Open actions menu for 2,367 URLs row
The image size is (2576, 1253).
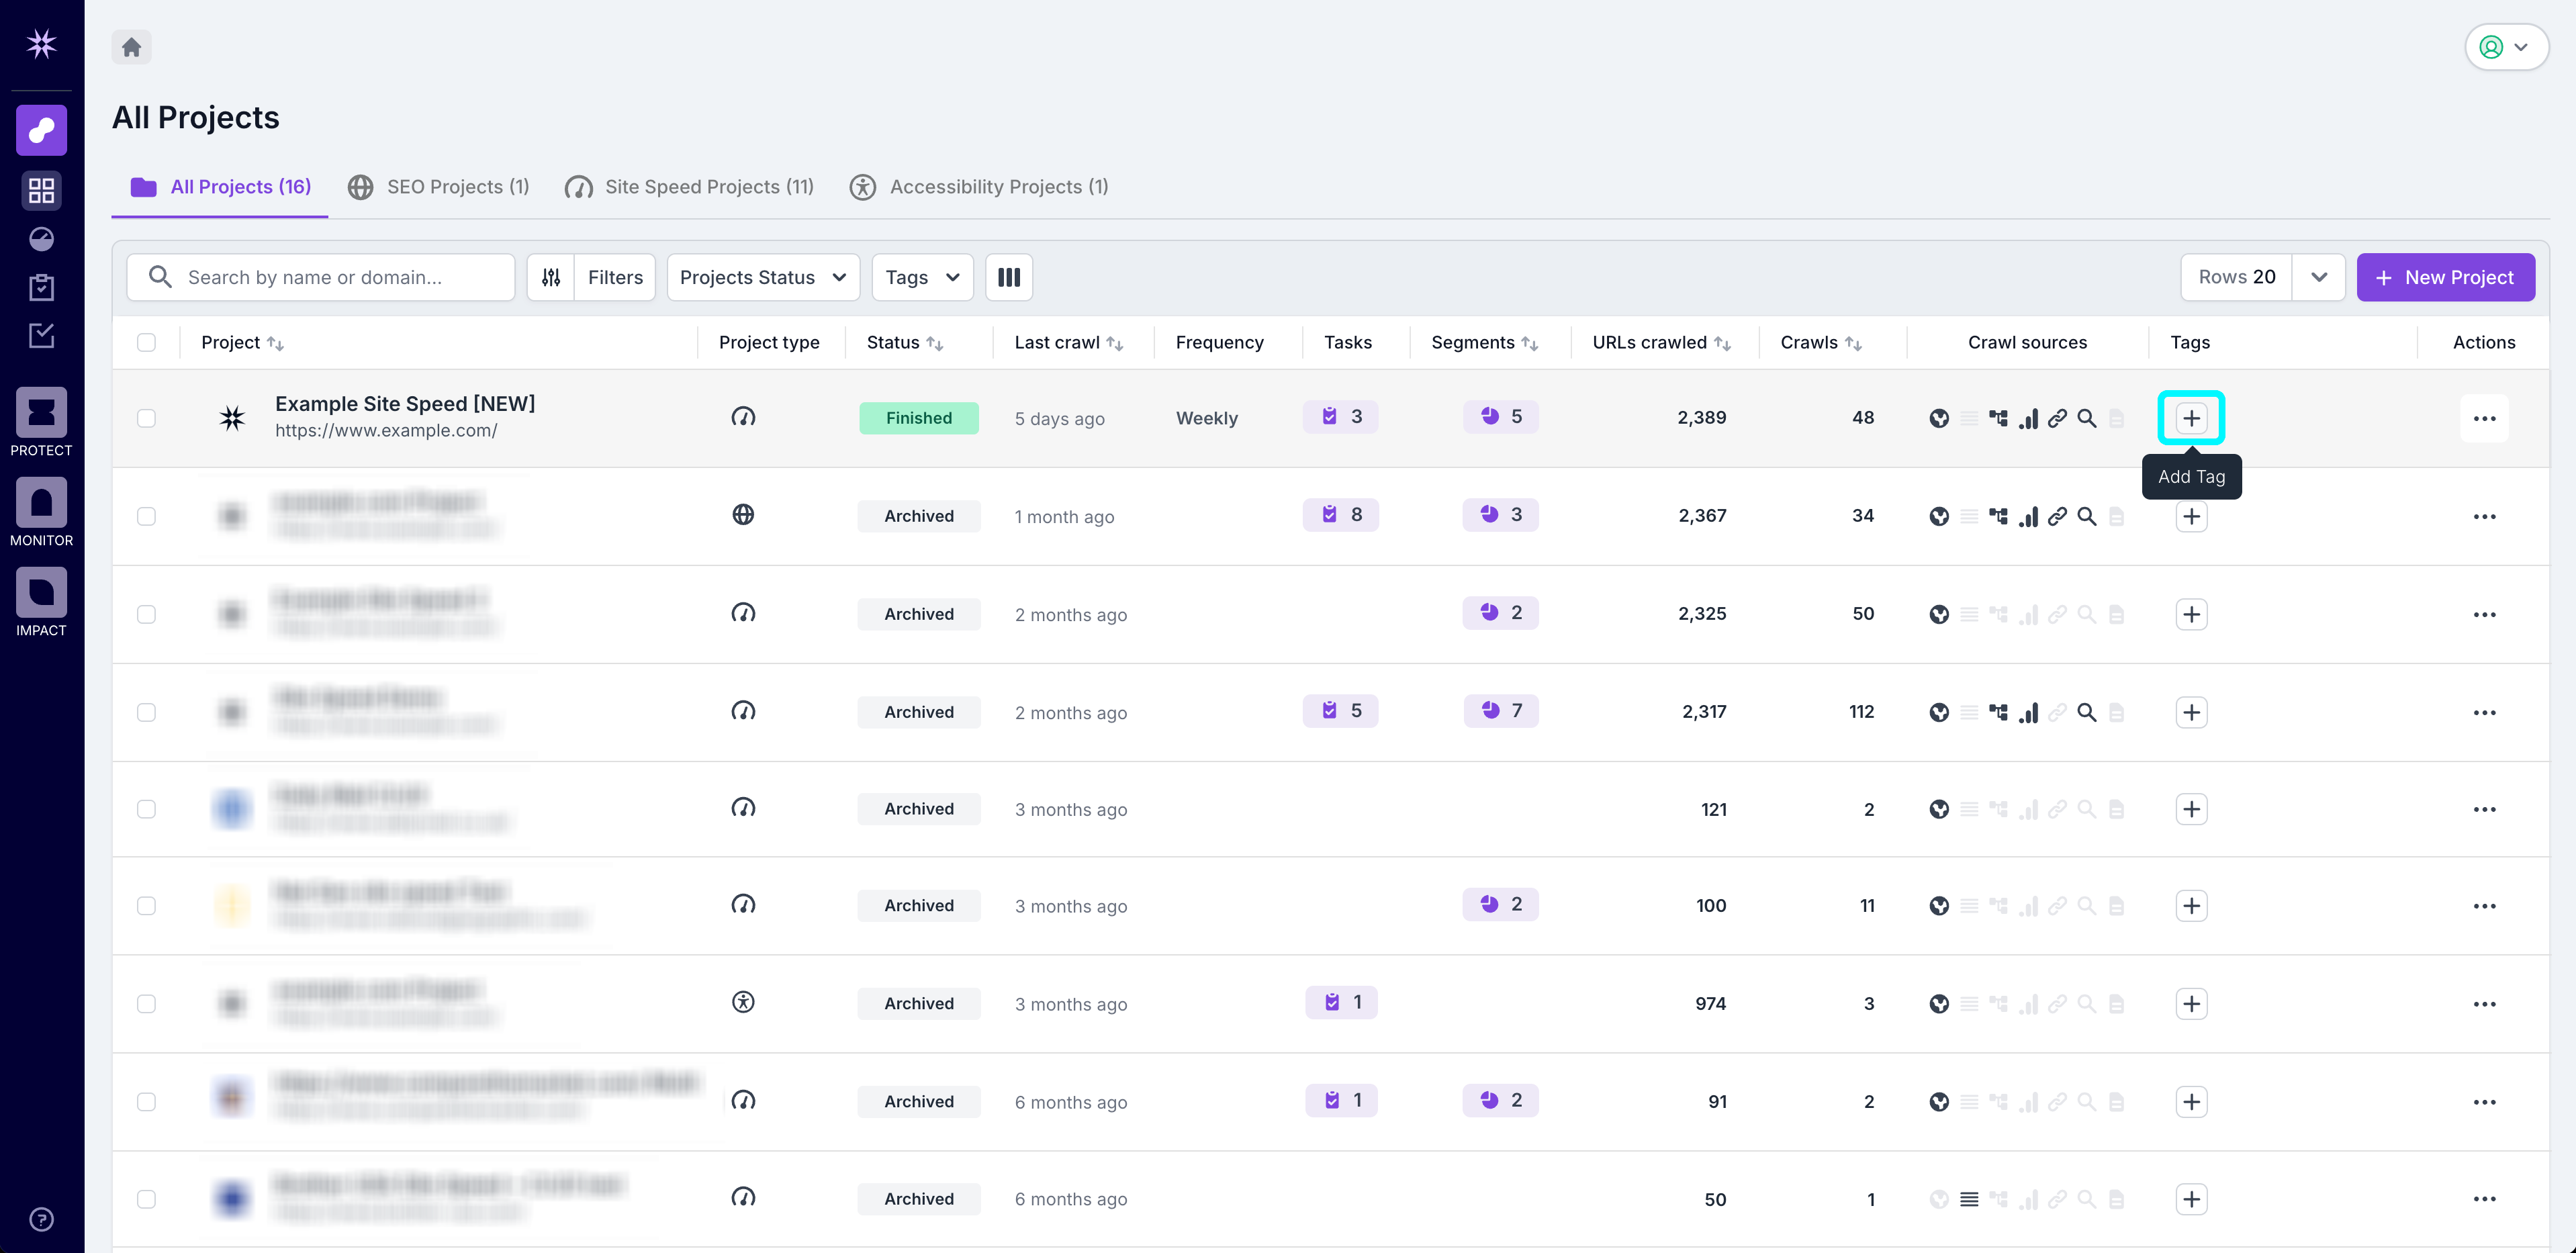pos(2484,516)
